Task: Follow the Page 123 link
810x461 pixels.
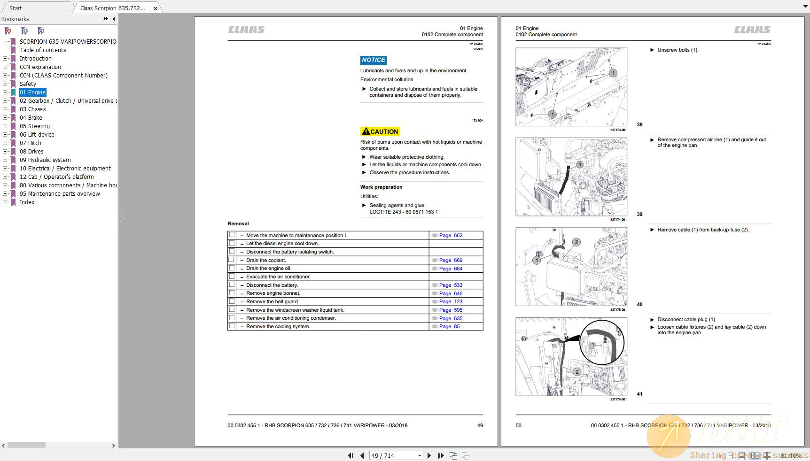Action: point(451,301)
